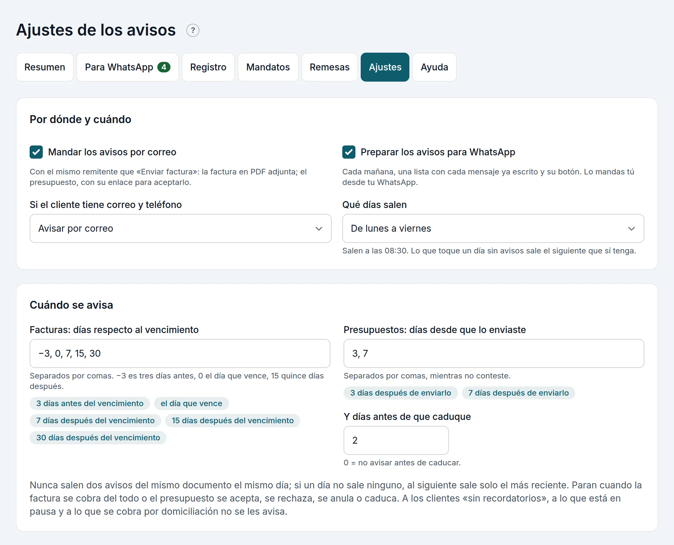Click the '15 días después del vencimiento' chip

click(x=233, y=421)
